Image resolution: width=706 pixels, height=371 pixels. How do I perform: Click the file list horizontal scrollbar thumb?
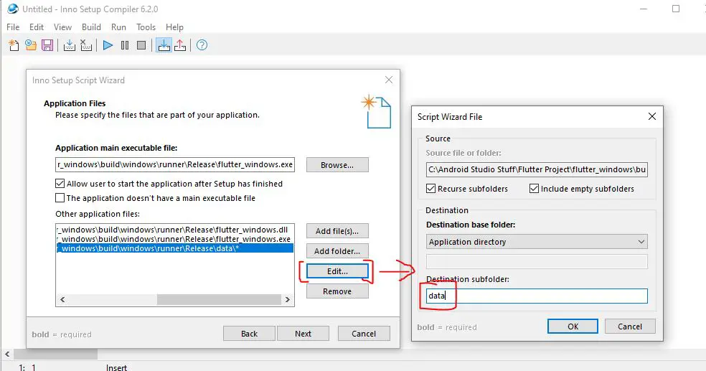pyautogui.click(x=219, y=299)
